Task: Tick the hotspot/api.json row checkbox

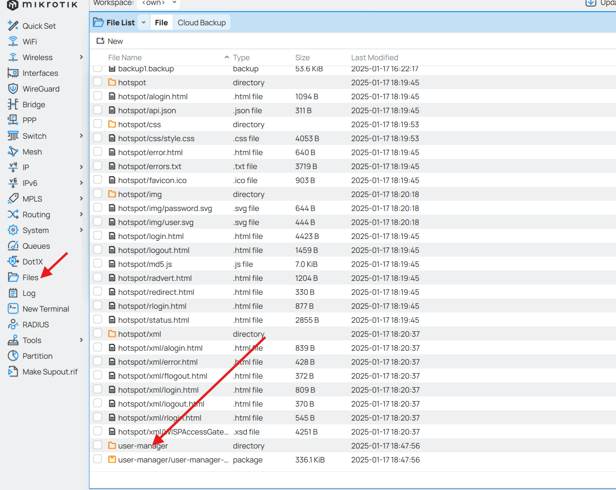Action: point(97,110)
